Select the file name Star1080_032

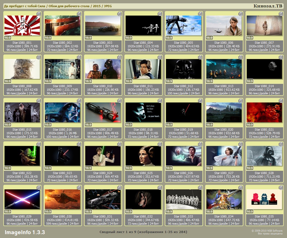(143, 217)
